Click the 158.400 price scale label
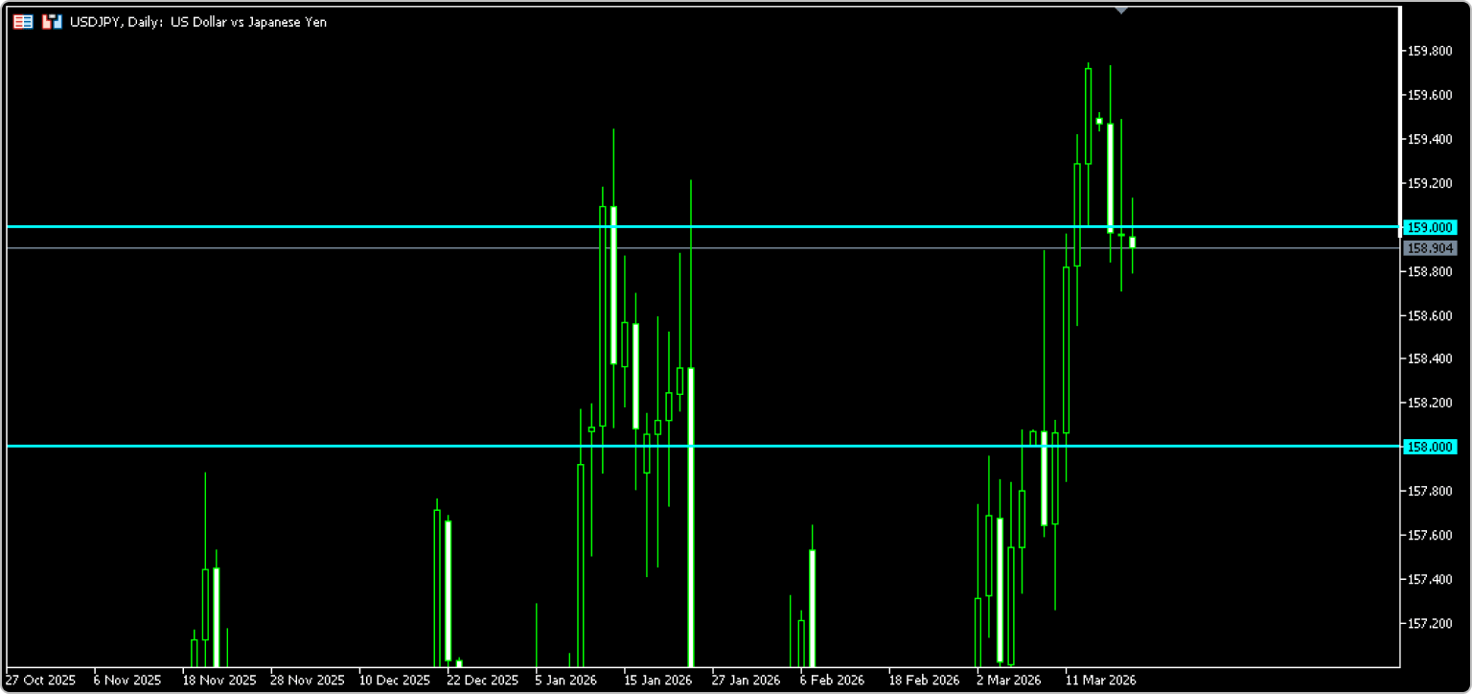Screen dimensions: 1472x694 click(1428, 359)
